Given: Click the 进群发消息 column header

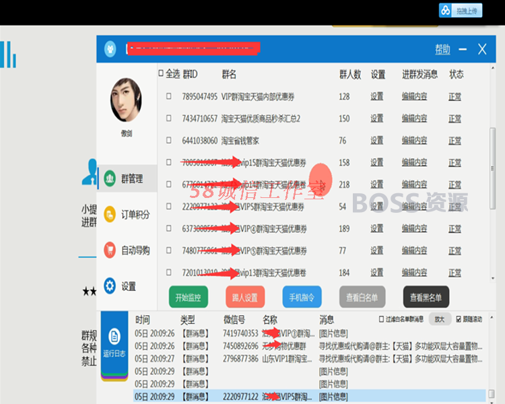Looking at the screenshot, I should tap(419, 75).
